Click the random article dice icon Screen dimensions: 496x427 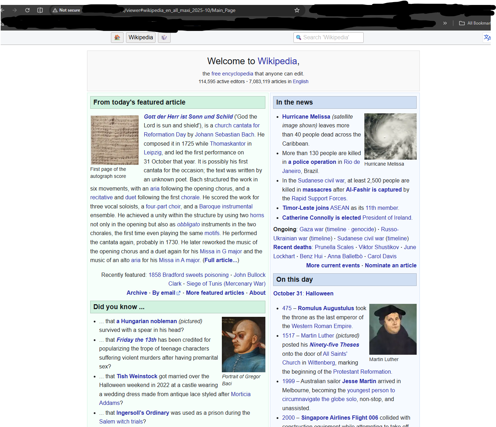(x=164, y=38)
